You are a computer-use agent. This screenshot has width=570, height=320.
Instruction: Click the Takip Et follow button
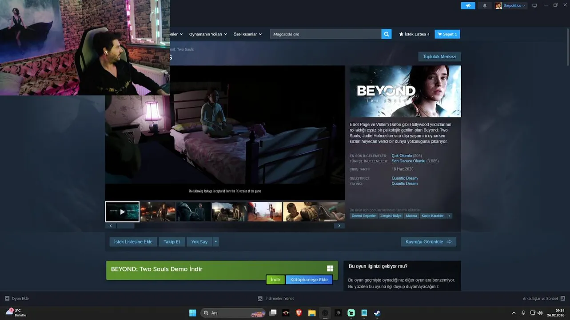click(172, 242)
